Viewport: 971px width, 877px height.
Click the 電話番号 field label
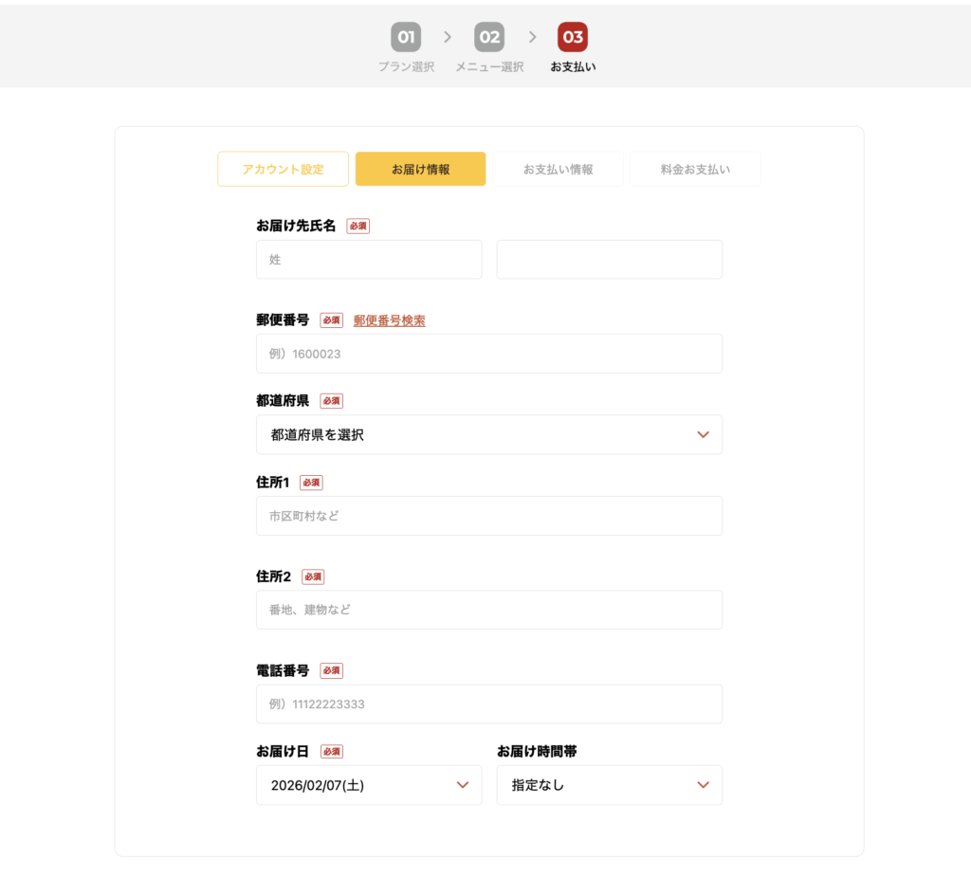click(283, 670)
